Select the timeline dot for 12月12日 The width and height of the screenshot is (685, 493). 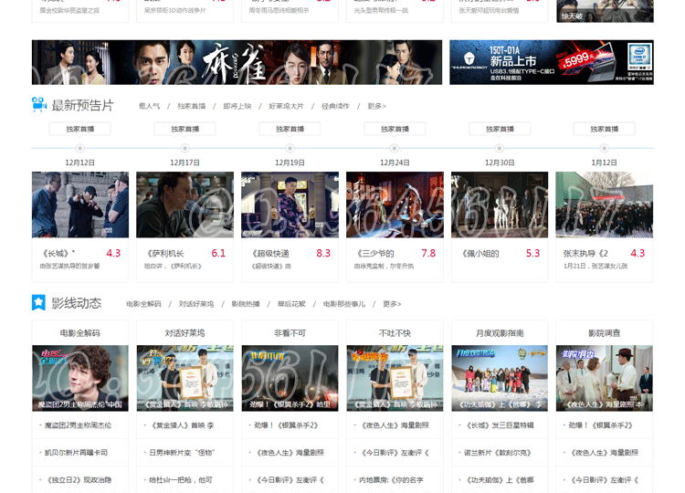coord(80,148)
